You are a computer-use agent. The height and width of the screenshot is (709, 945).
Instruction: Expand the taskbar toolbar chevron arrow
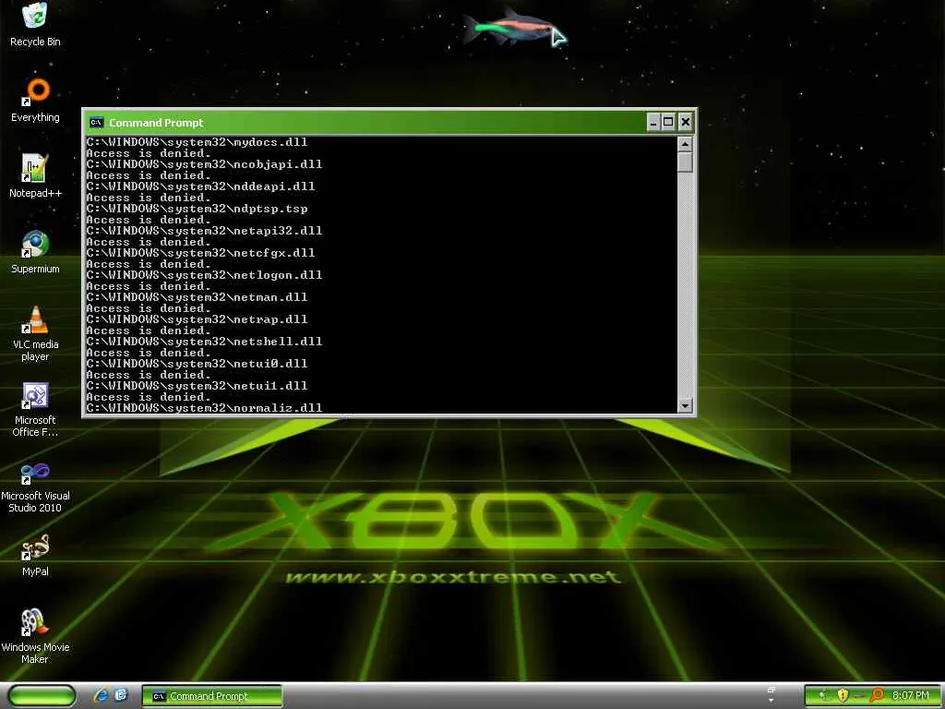point(772,700)
